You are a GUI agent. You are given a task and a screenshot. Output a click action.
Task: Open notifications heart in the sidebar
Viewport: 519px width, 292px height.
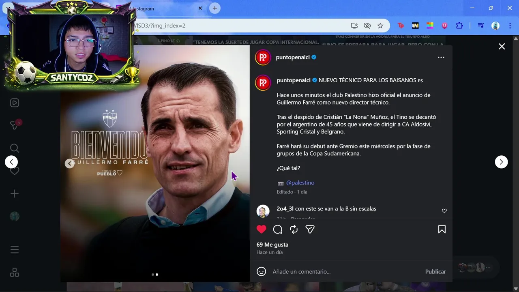coord(15,171)
